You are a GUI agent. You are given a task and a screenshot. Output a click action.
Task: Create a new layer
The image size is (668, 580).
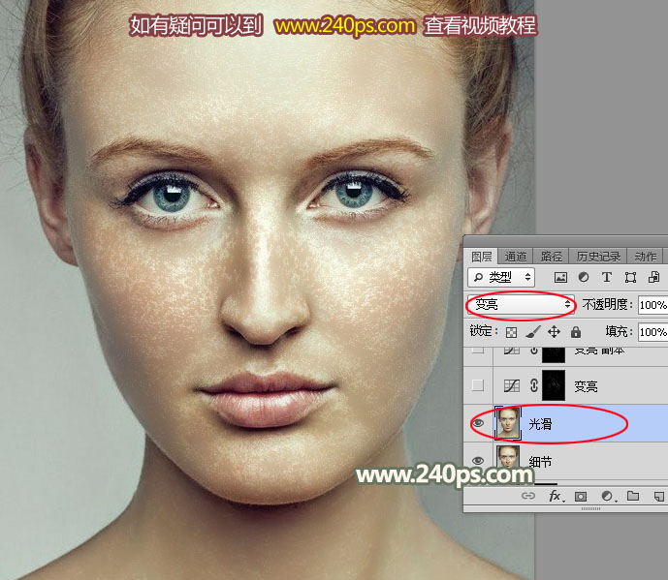pos(659,496)
